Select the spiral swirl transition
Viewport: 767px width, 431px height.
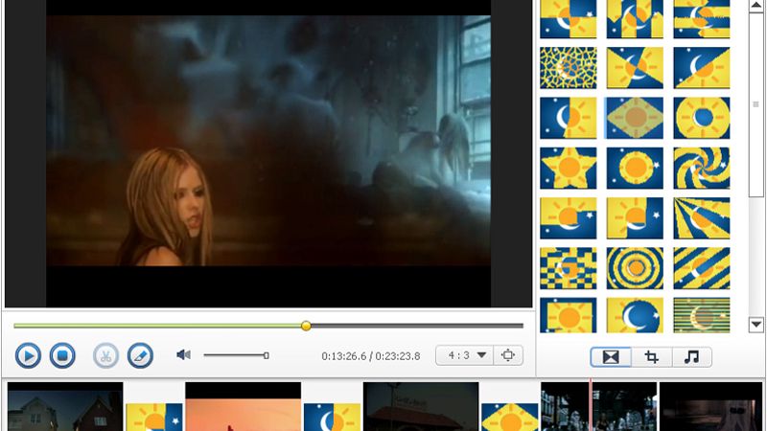coord(702,169)
